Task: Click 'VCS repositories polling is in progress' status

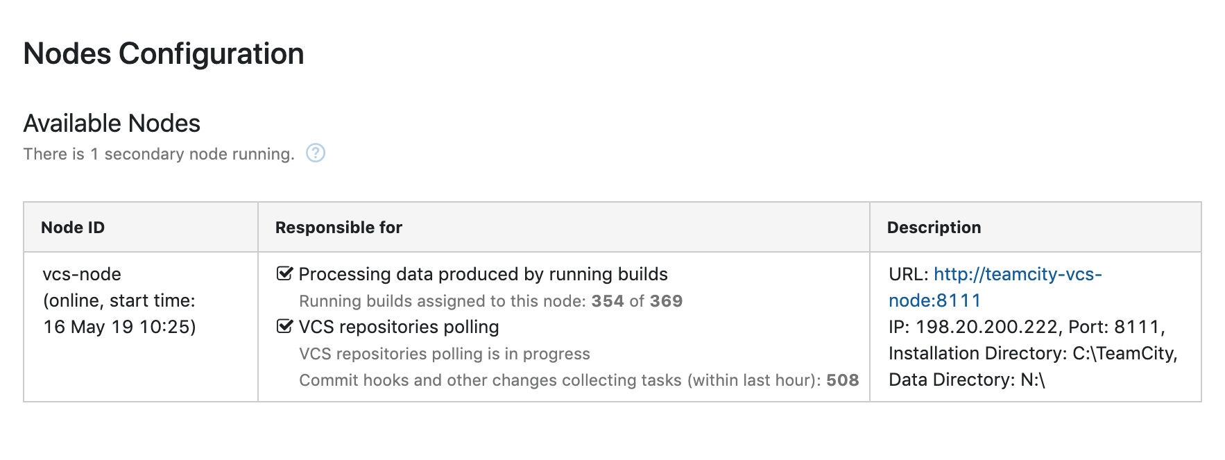Action: (x=445, y=354)
